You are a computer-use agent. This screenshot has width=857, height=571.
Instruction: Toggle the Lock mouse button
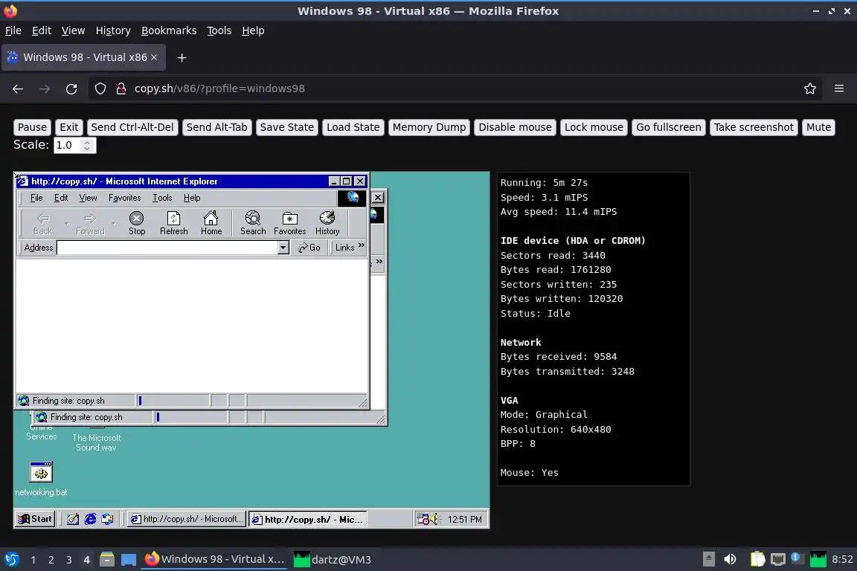pos(594,127)
